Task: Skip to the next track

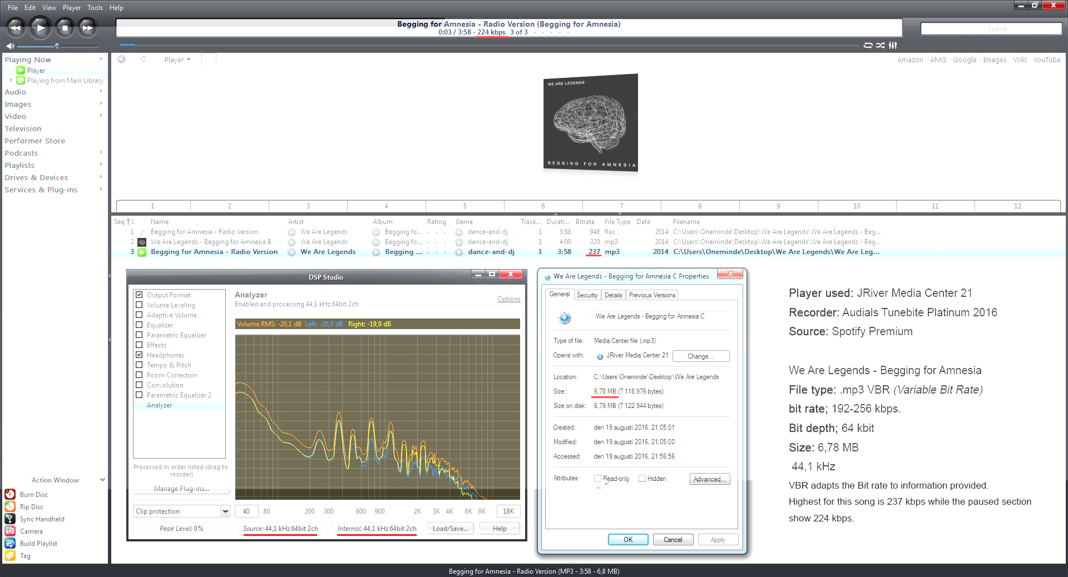Action: point(87,27)
